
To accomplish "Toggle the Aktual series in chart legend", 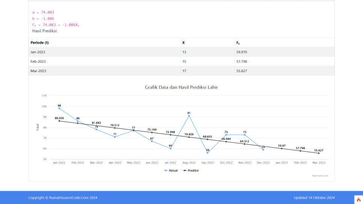I will (x=171, y=171).
